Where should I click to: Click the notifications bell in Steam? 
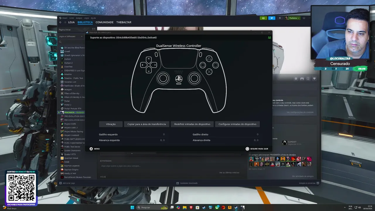(x=280, y=18)
